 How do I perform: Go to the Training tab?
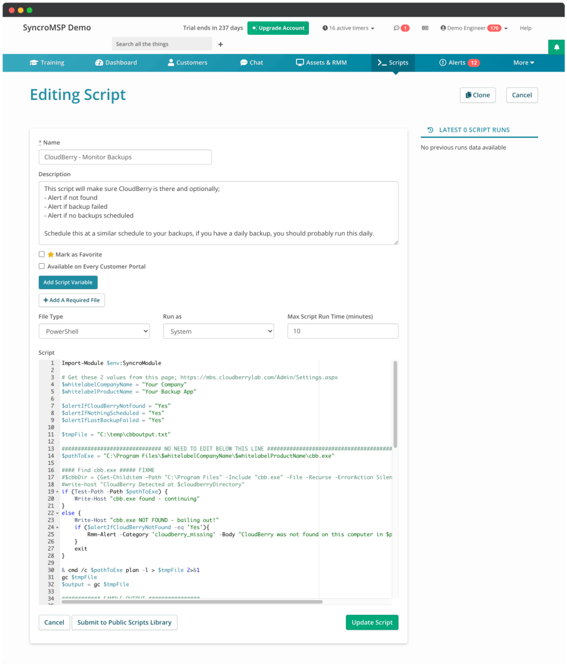[x=47, y=63]
